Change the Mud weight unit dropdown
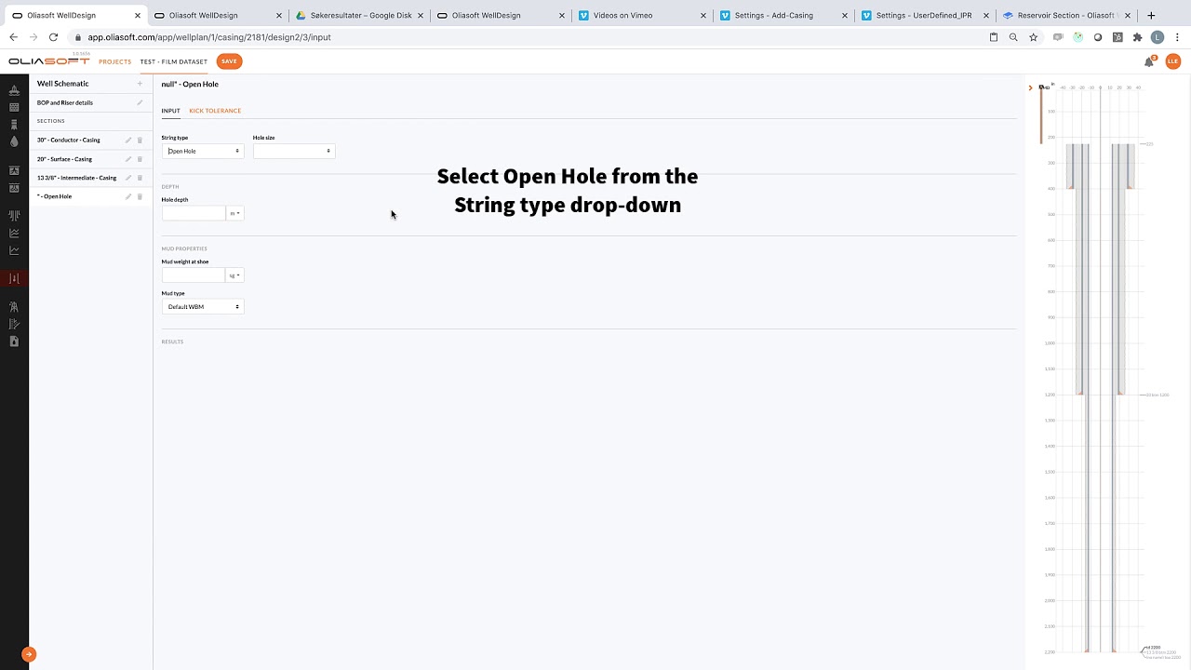The width and height of the screenshot is (1191, 670). click(x=235, y=275)
